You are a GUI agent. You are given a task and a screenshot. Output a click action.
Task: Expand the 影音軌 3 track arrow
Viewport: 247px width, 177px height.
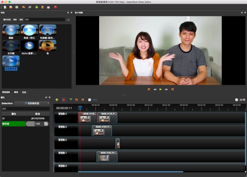point(56,127)
